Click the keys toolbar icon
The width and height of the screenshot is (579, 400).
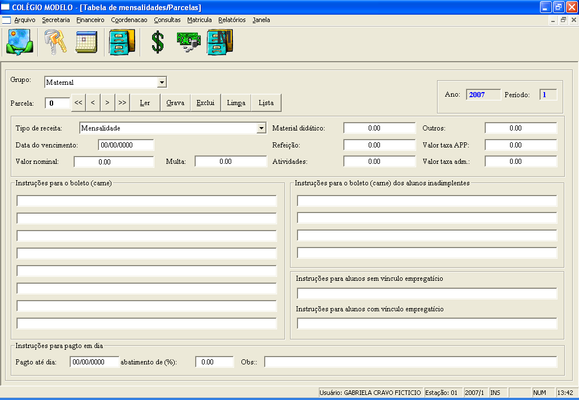click(x=55, y=42)
